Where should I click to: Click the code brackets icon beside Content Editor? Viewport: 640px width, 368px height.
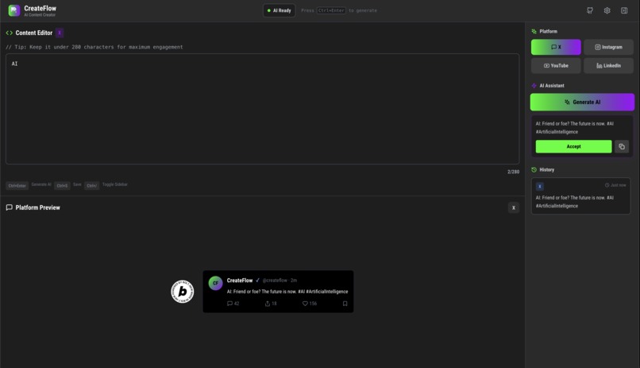[x=9, y=33]
